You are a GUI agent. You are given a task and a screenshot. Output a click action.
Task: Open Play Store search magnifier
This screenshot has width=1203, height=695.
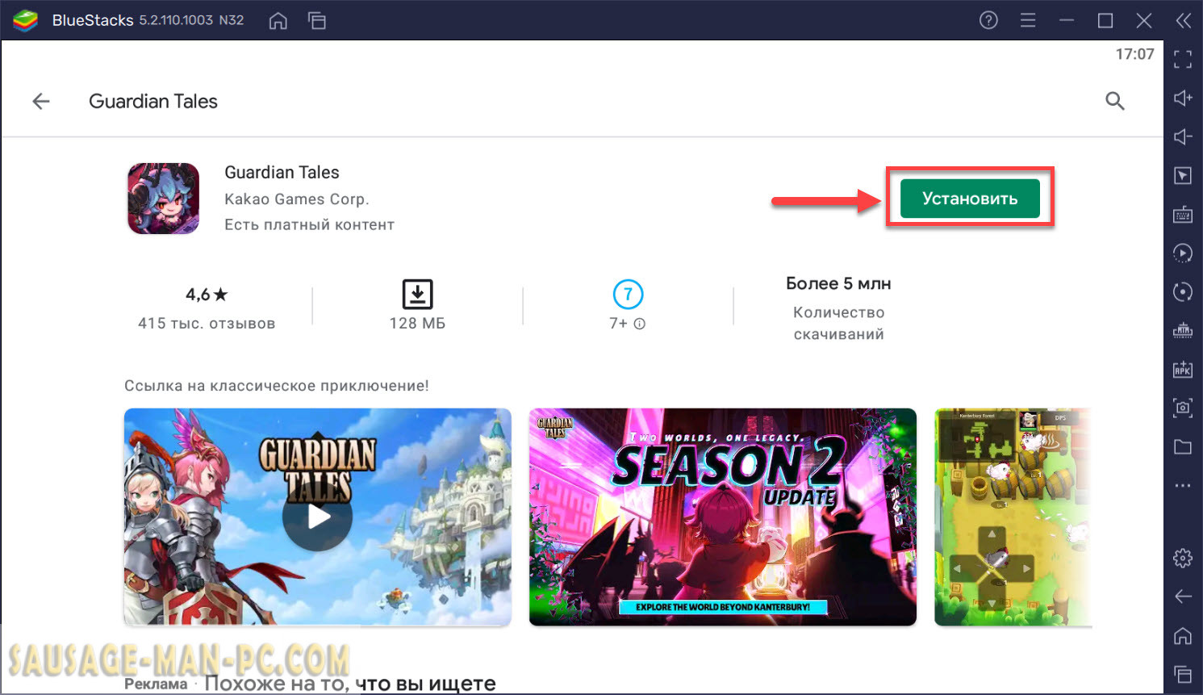(x=1115, y=101)
